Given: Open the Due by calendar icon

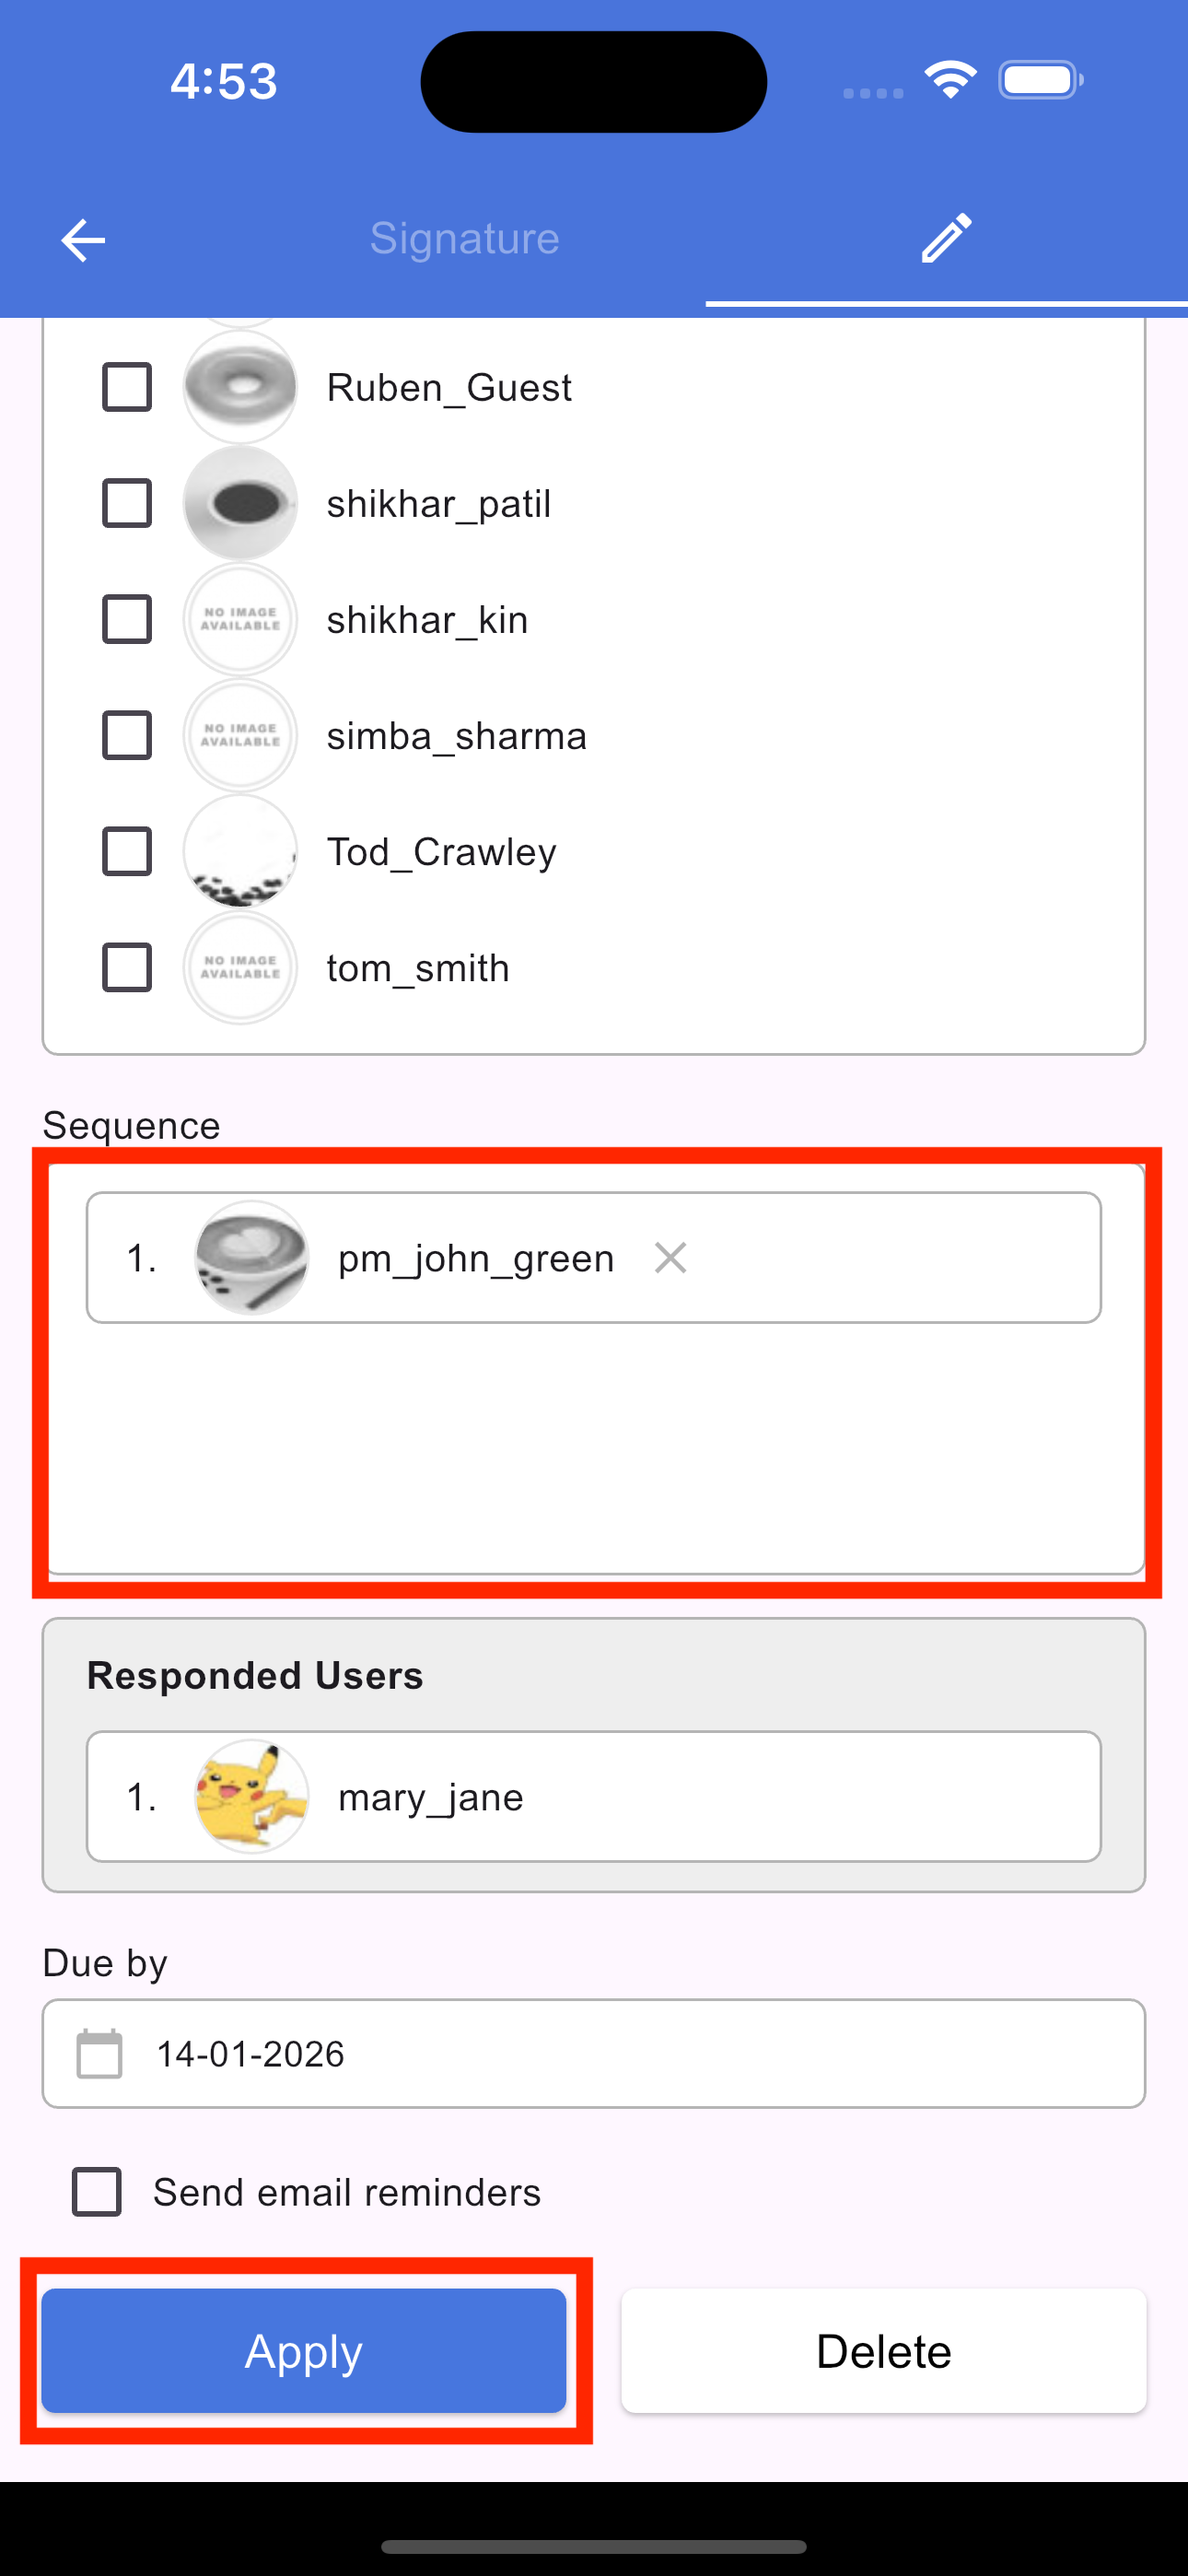Looking at the screenshot, I should (100, 2054).
